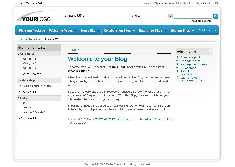Viewport: 235px width, 167px height.
Task: Open the Advanced Search link
Action: point(201,20)
